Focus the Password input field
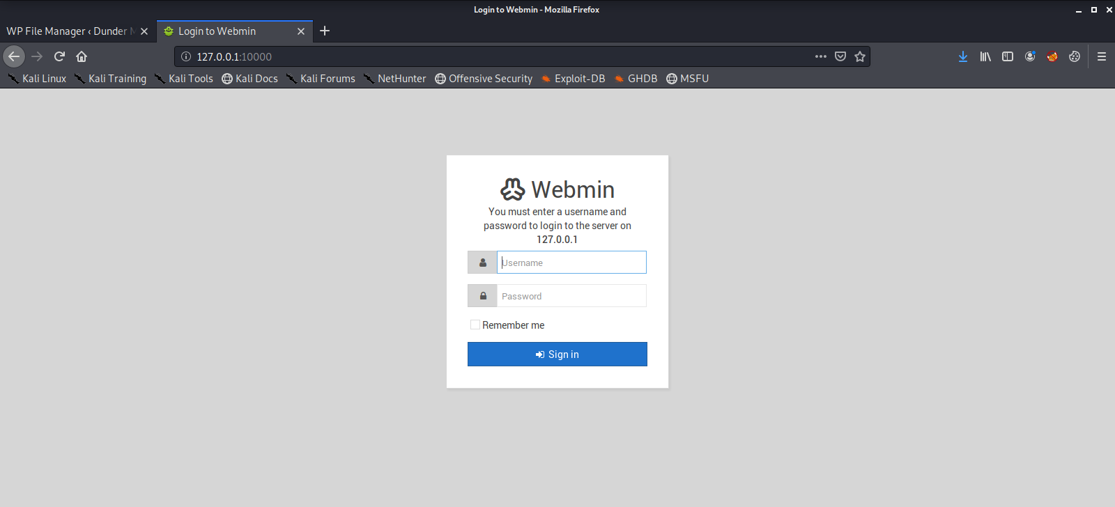Screen dimensions: 1115x507 (x=571, y=296)
